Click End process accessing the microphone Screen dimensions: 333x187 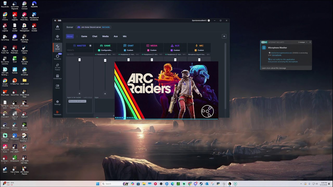[283, 62]
